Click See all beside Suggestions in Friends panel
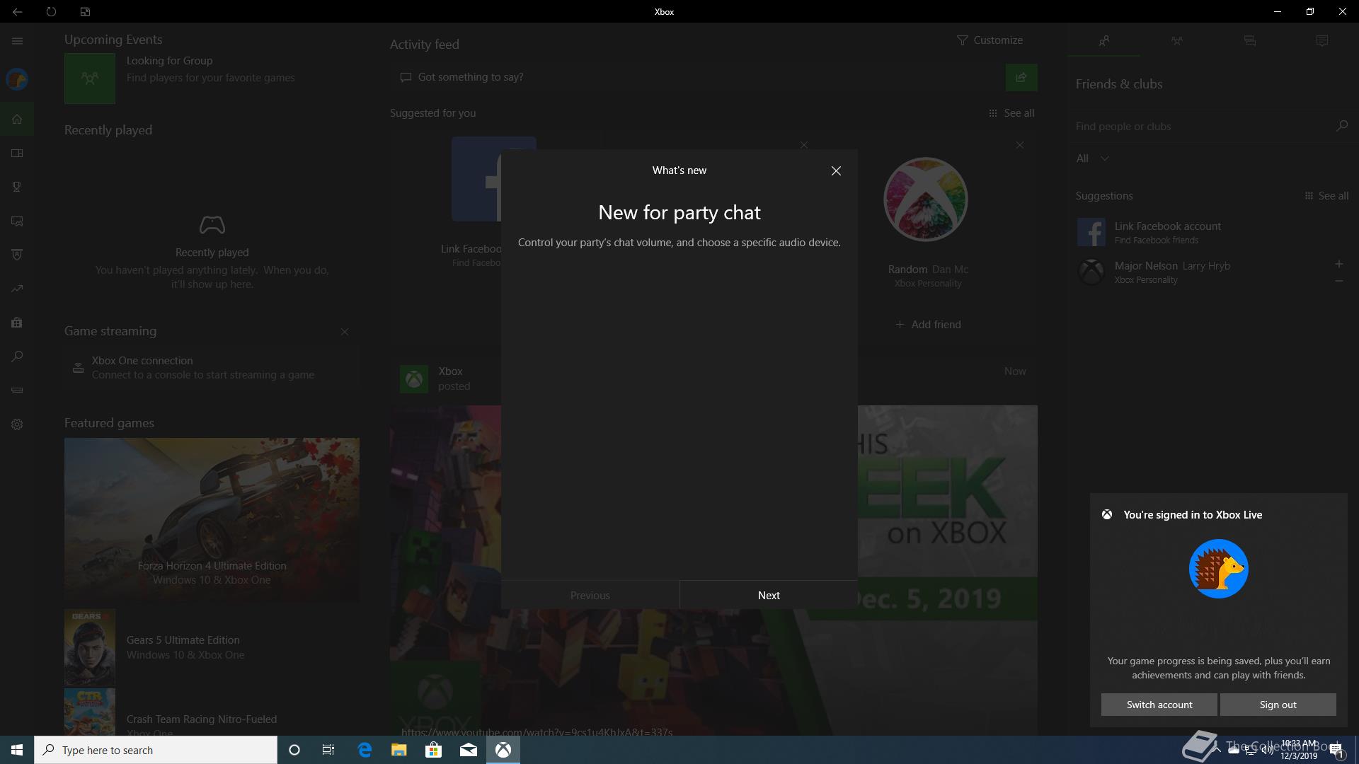This screenshot has width=1359, height=764. coord(1326,196)
